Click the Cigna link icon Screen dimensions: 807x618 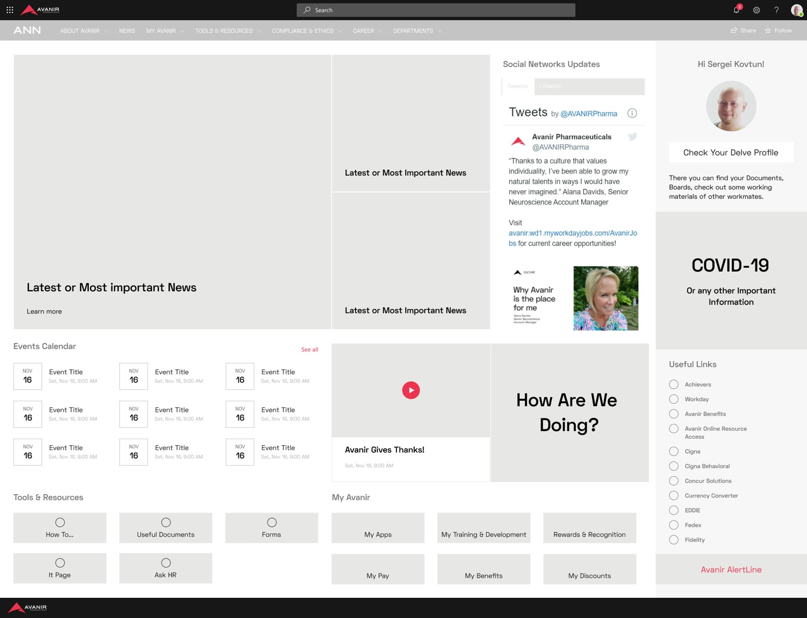point(674,451)
